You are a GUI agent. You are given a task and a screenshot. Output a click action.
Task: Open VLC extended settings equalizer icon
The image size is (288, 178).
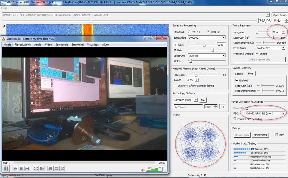[42, 169]
